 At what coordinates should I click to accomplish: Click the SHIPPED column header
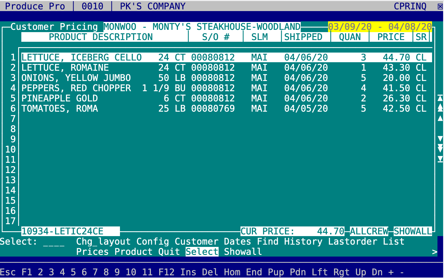point(303,37)
